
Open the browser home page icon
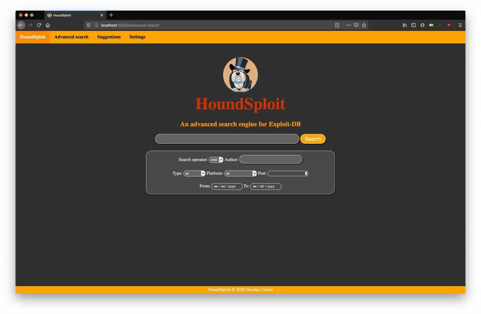[48, 25]
